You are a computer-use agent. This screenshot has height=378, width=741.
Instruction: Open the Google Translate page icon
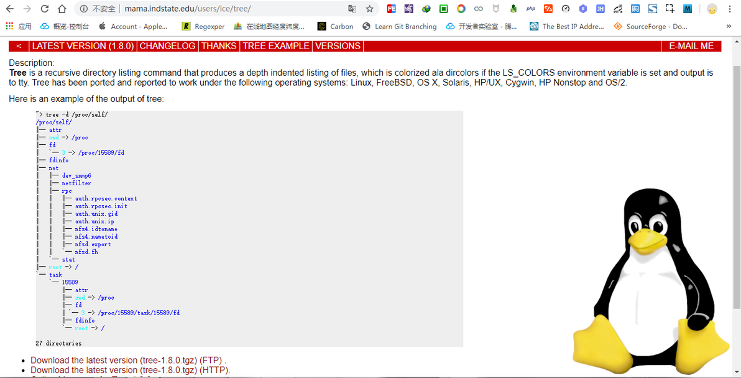352,9
